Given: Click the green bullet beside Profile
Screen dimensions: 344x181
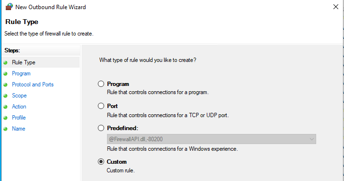Looking at the screenshot, I should pos(5,118).
